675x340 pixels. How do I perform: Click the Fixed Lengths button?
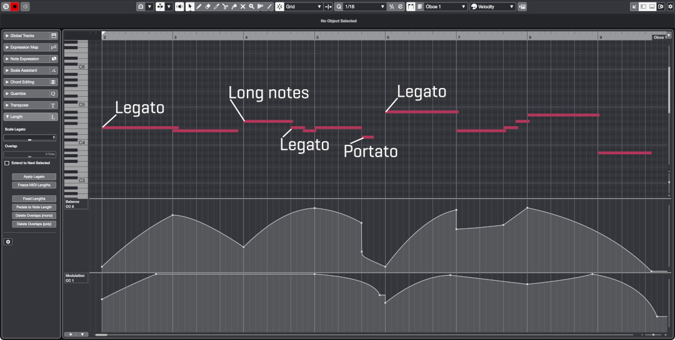tap(34, 199)
